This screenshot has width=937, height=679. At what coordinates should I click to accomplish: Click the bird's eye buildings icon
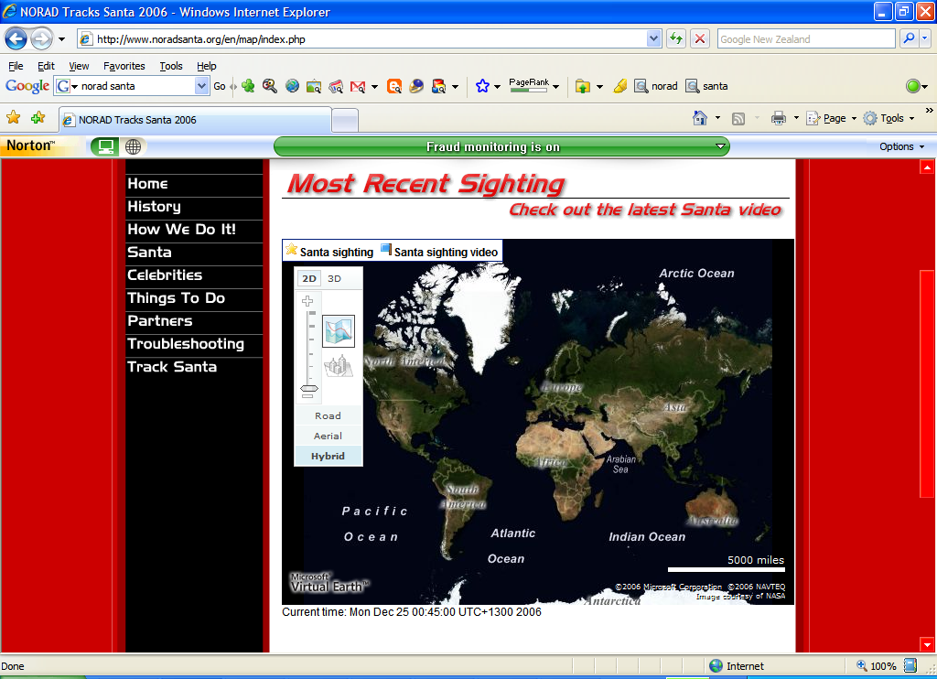[339, 366]
